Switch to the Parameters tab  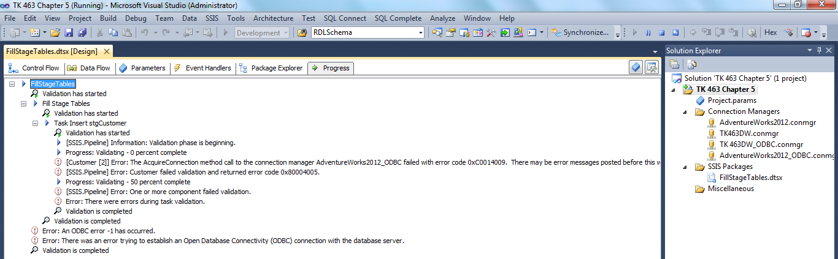click(142, 68)
